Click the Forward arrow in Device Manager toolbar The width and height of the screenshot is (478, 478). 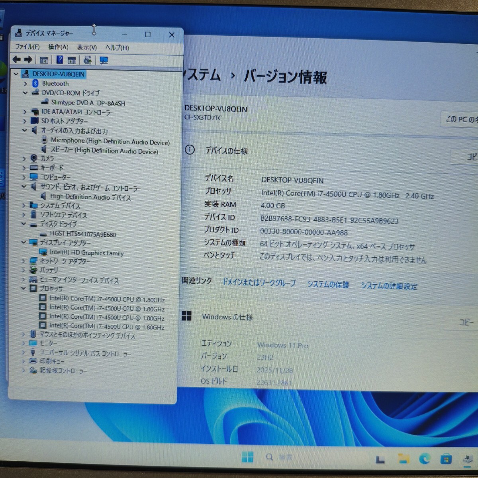(28, 60)
